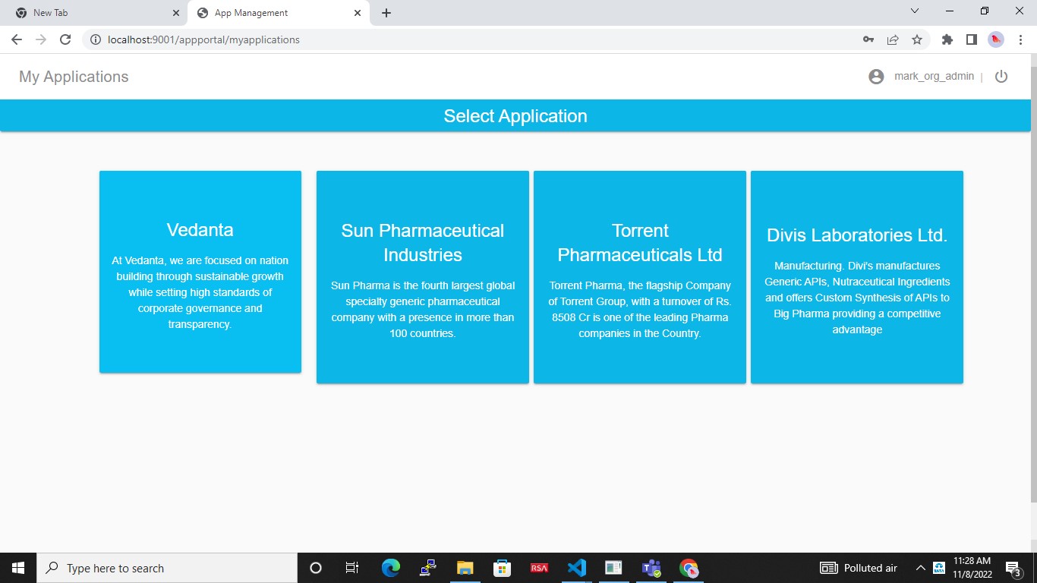Click the Torrent Pharma description paragraph

640,310
